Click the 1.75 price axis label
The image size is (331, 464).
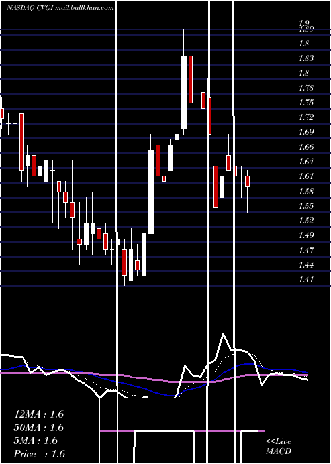pos(306,103)
